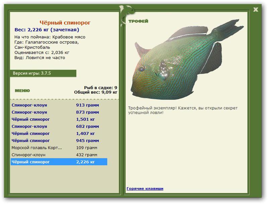Viewport: 268px width, 204px height.
Task: Click the На что поймана: Крабовое мясо line
Action: pos(50,37)
